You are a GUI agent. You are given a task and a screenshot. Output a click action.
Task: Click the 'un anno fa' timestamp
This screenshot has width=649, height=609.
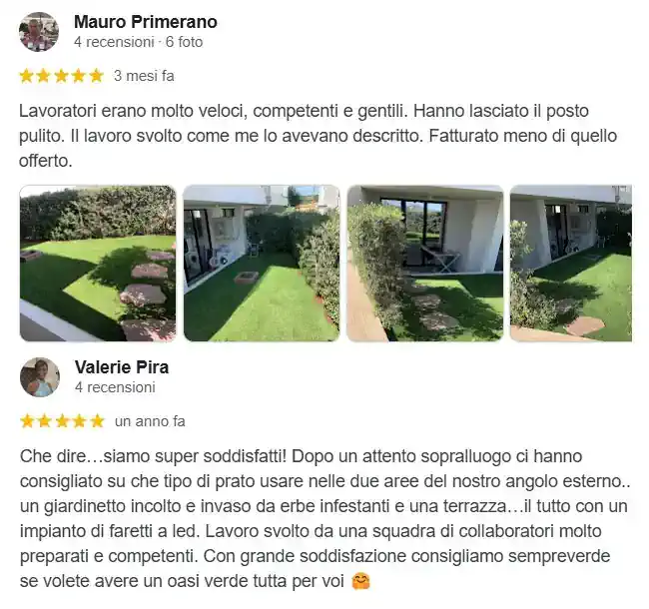coord(150,421)
